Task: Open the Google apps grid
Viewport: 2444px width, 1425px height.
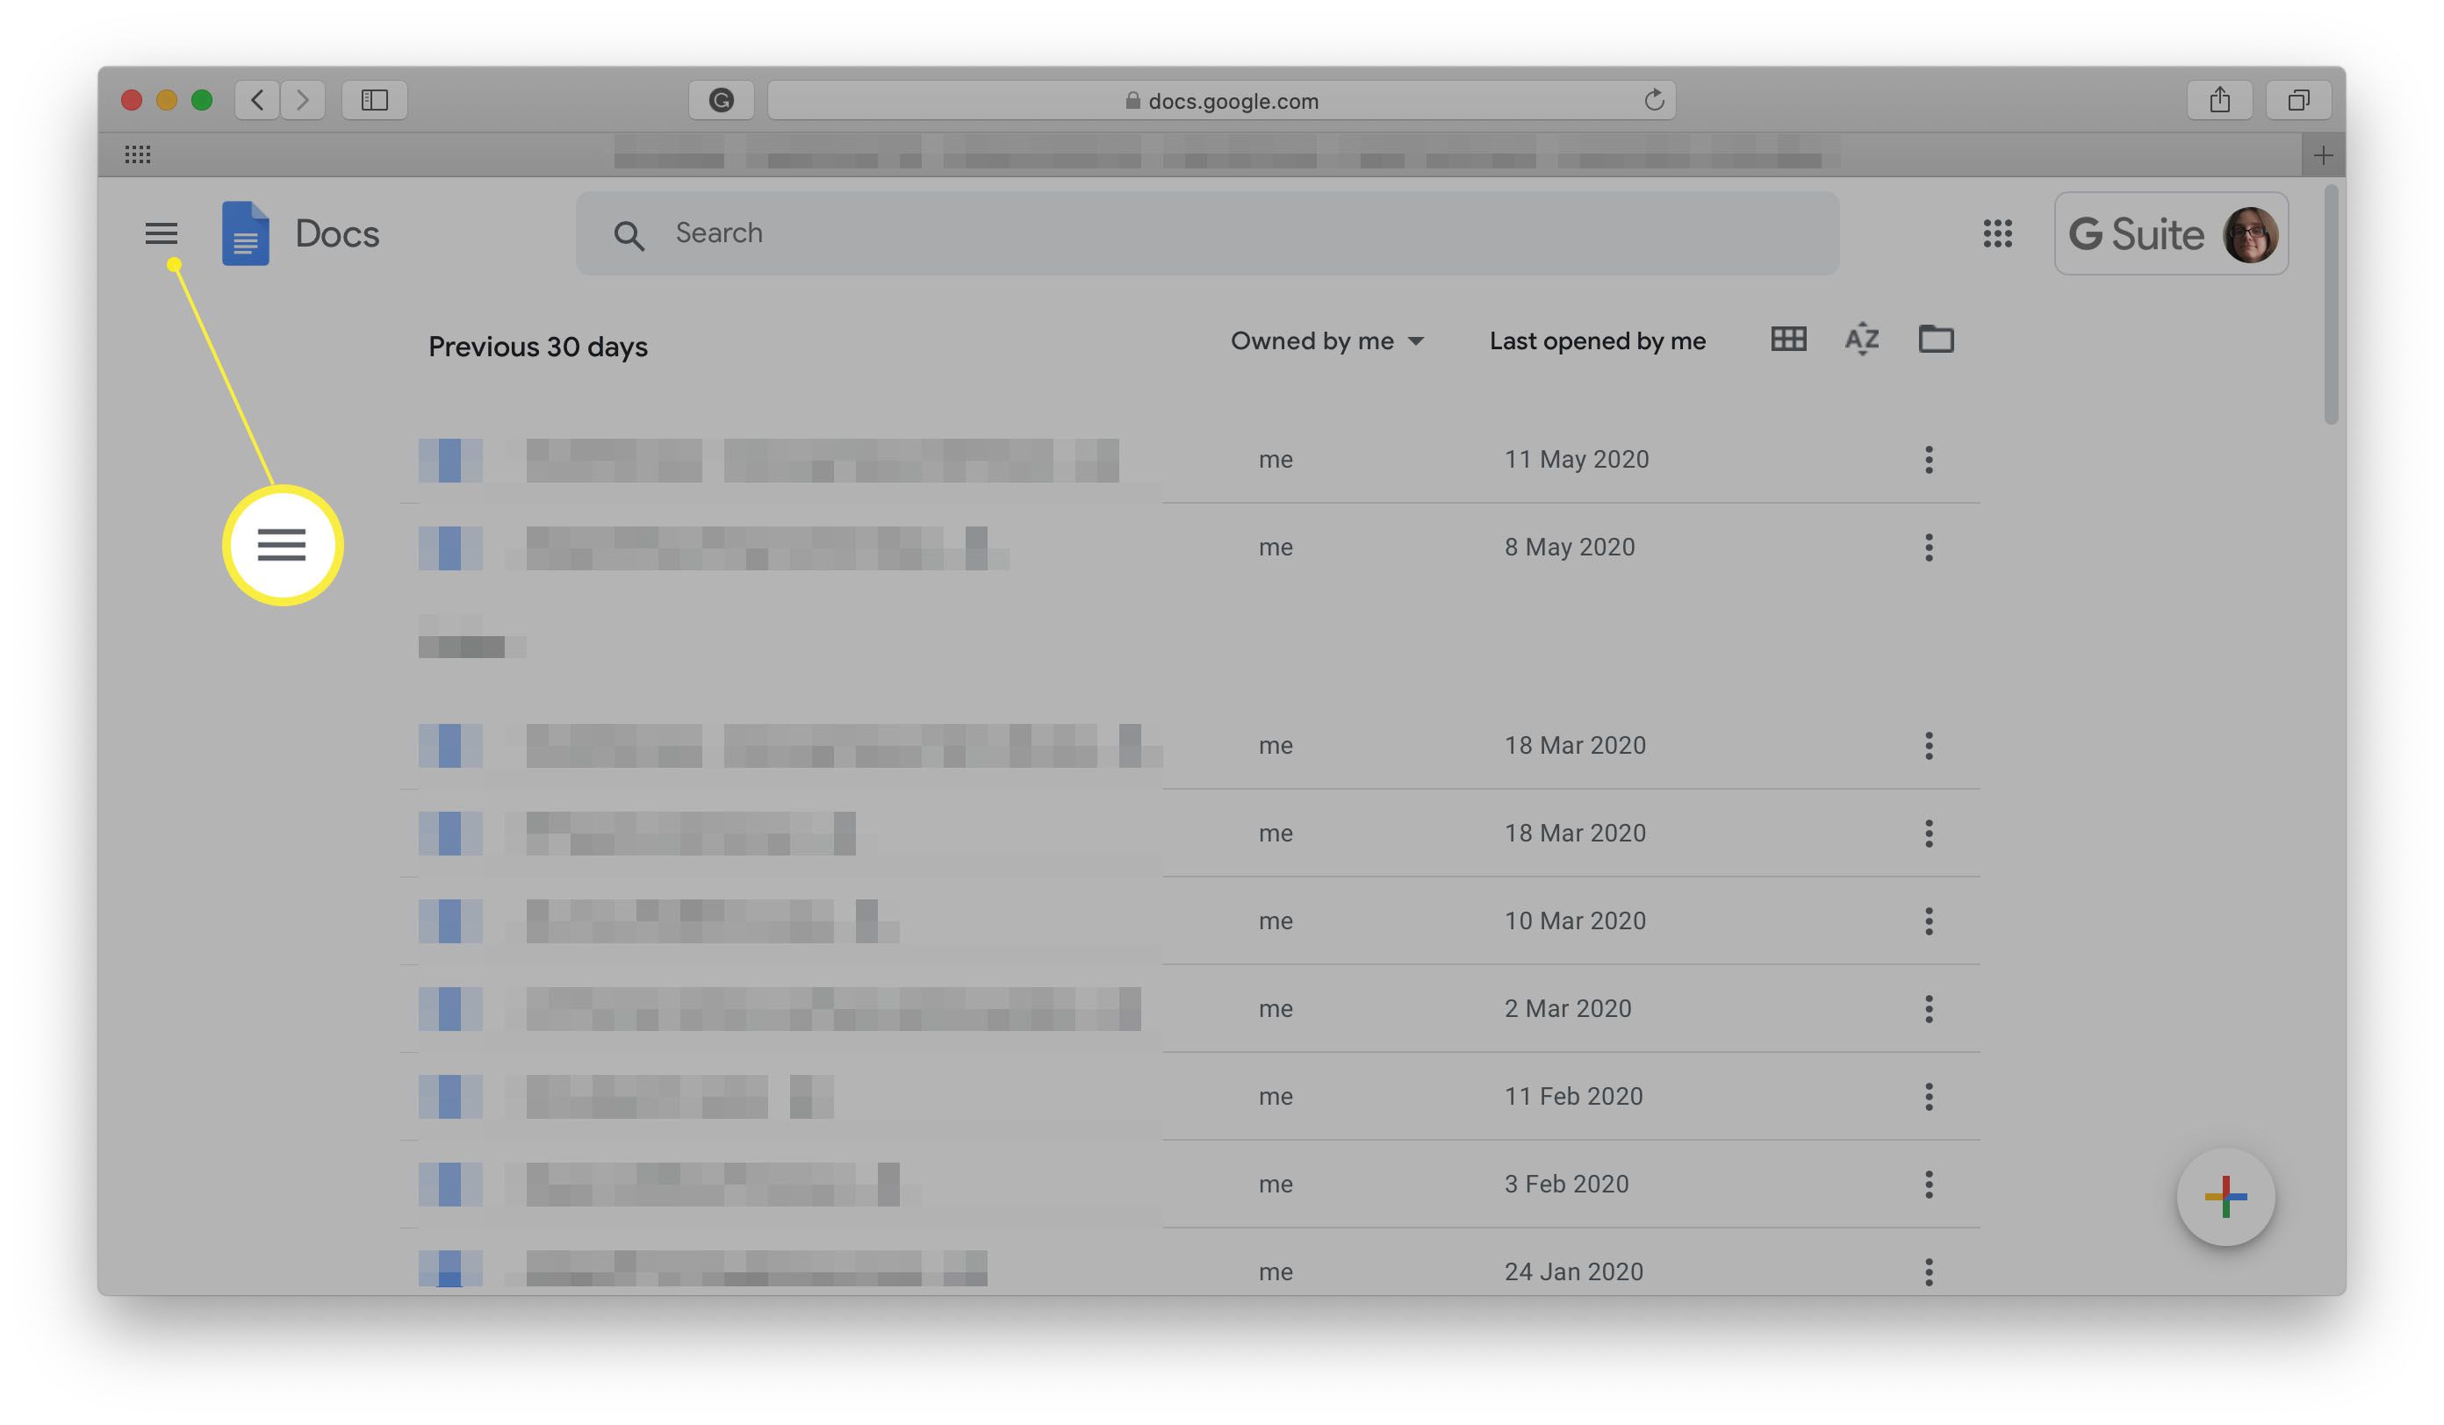Action: point(1998,233)
